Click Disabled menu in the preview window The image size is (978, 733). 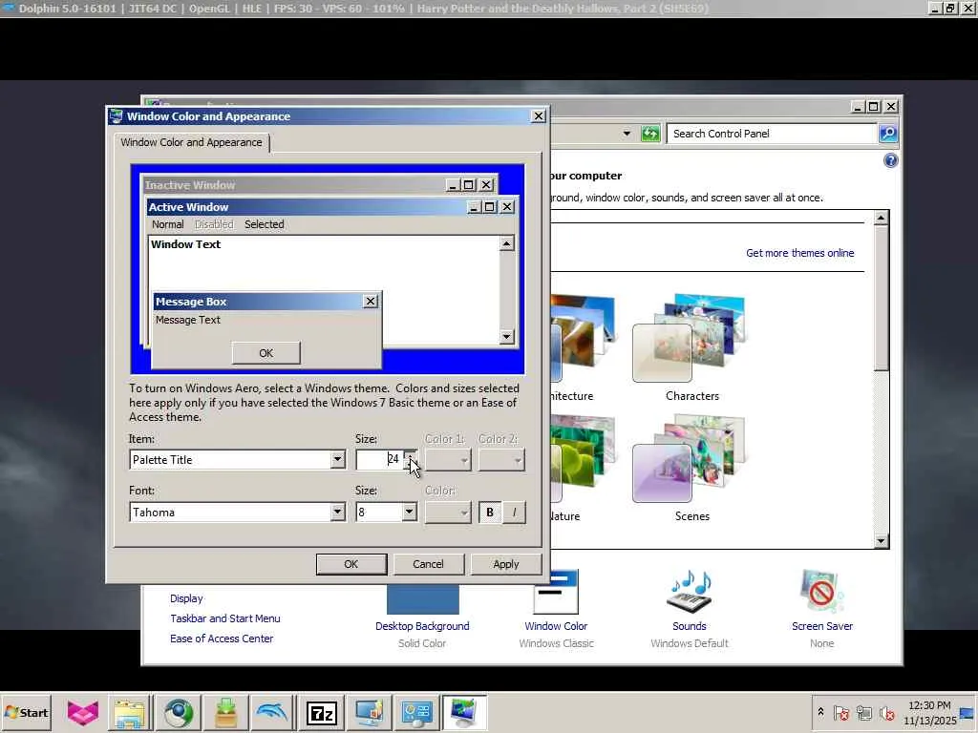pyautogui.click(x=214, y=224)
